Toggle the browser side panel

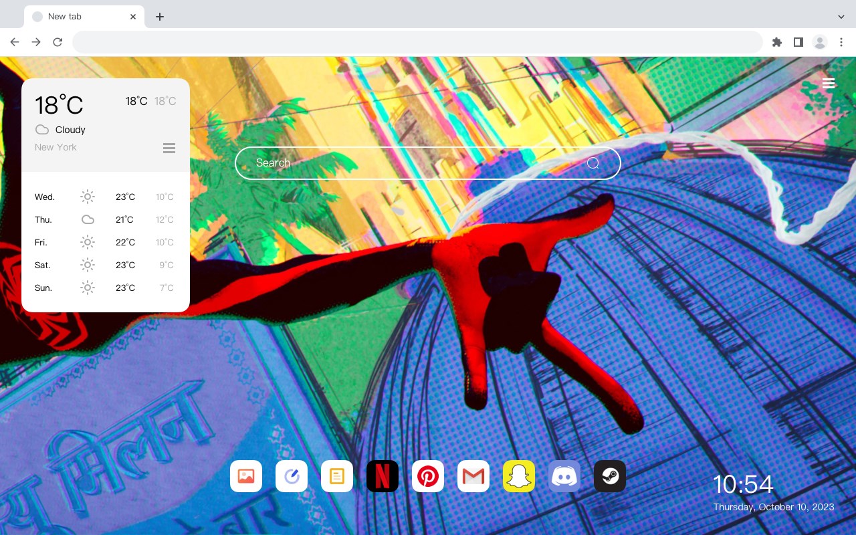point(798,42)
